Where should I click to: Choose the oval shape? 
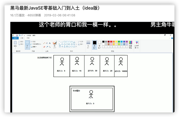pos(65,42)
